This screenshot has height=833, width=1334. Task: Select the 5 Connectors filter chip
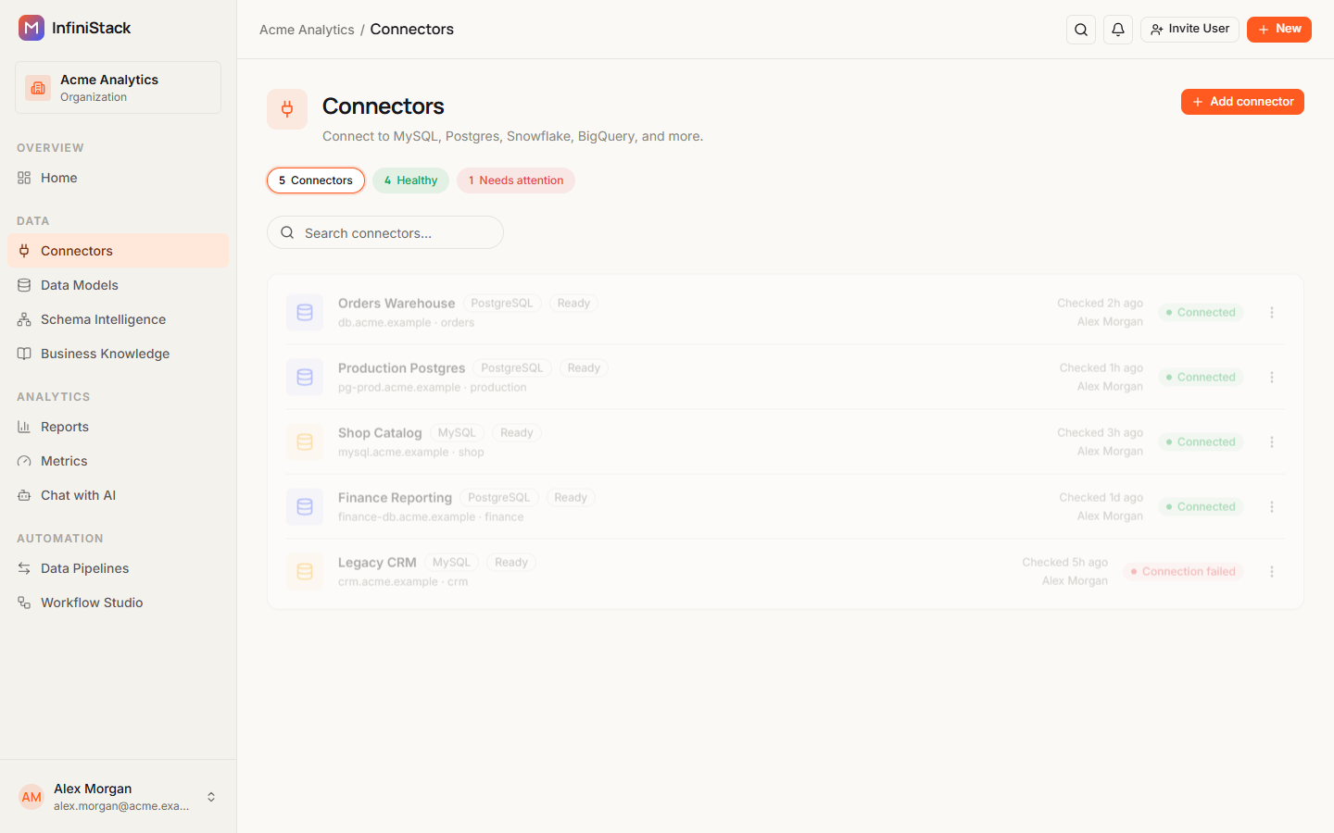(316, 180)
